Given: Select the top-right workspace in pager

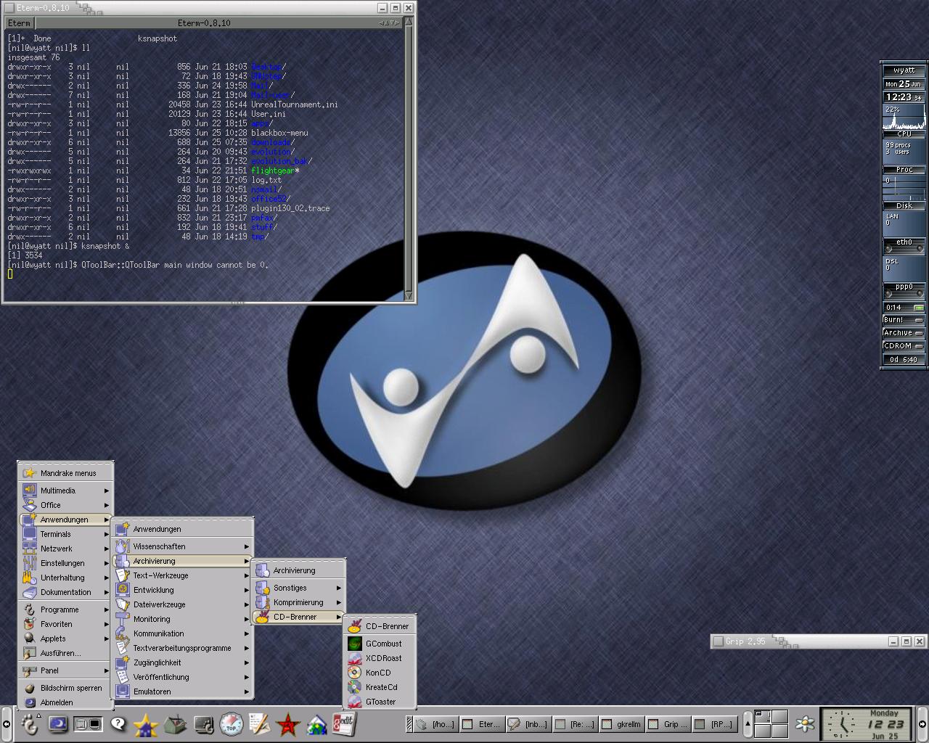Looking at the screenshot, I should tap(779, 716).
